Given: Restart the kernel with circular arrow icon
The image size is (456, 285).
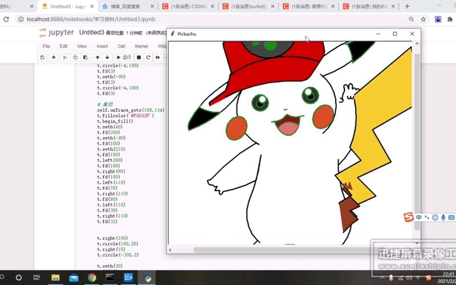Looking at the screenshot, I should coord(148,58).
